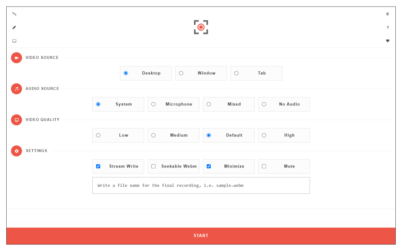Click the VIDEO SOURCE heading text
Viewport: 402px width, 251px height.
[x=42, y=57]
